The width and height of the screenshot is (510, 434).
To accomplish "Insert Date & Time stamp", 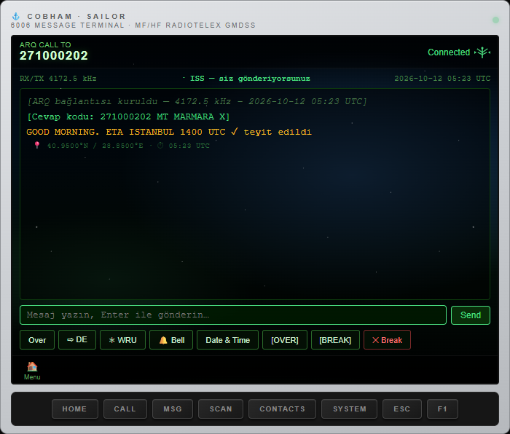I will pos(227,340).
